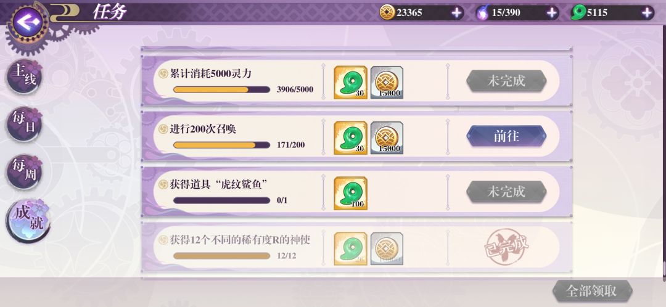The width and height of the screenshot is (666, 307).
Task: Click the 前往 button for summoning task
Action: [506, 136]
